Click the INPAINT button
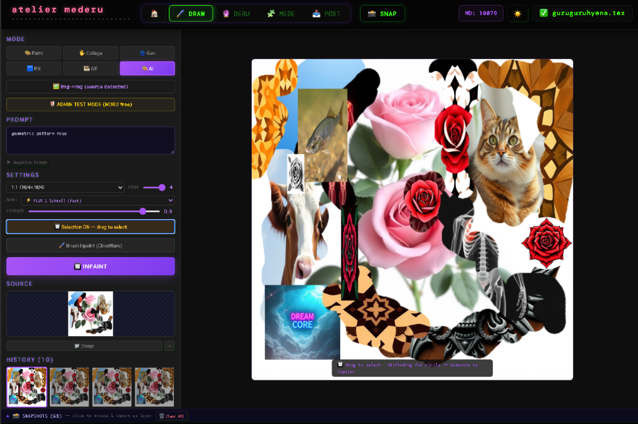The height and width of the screenshot is (424, 638). [91, 266]
